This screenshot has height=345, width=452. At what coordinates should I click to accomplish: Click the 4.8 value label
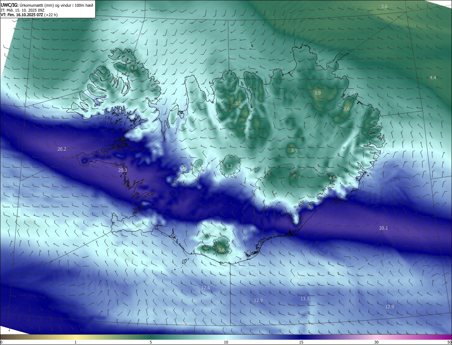click(134, 68)
